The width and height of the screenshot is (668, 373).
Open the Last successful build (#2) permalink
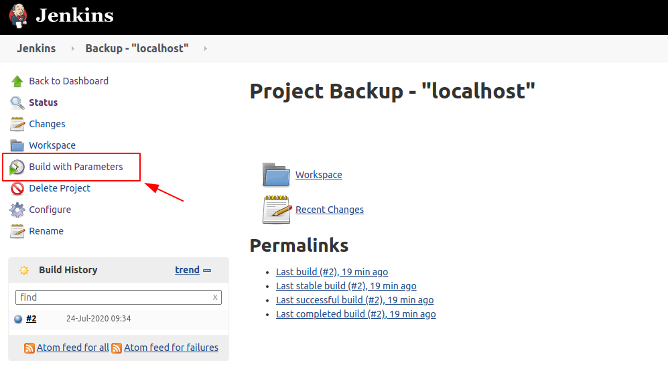click(354, 300)
